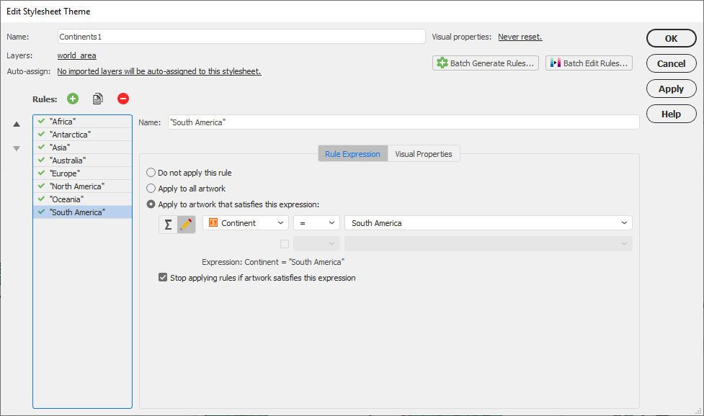704x416 pixels.
Task: Click the stylesheet Name field "Continents1"
Action: tap(241, 37)
